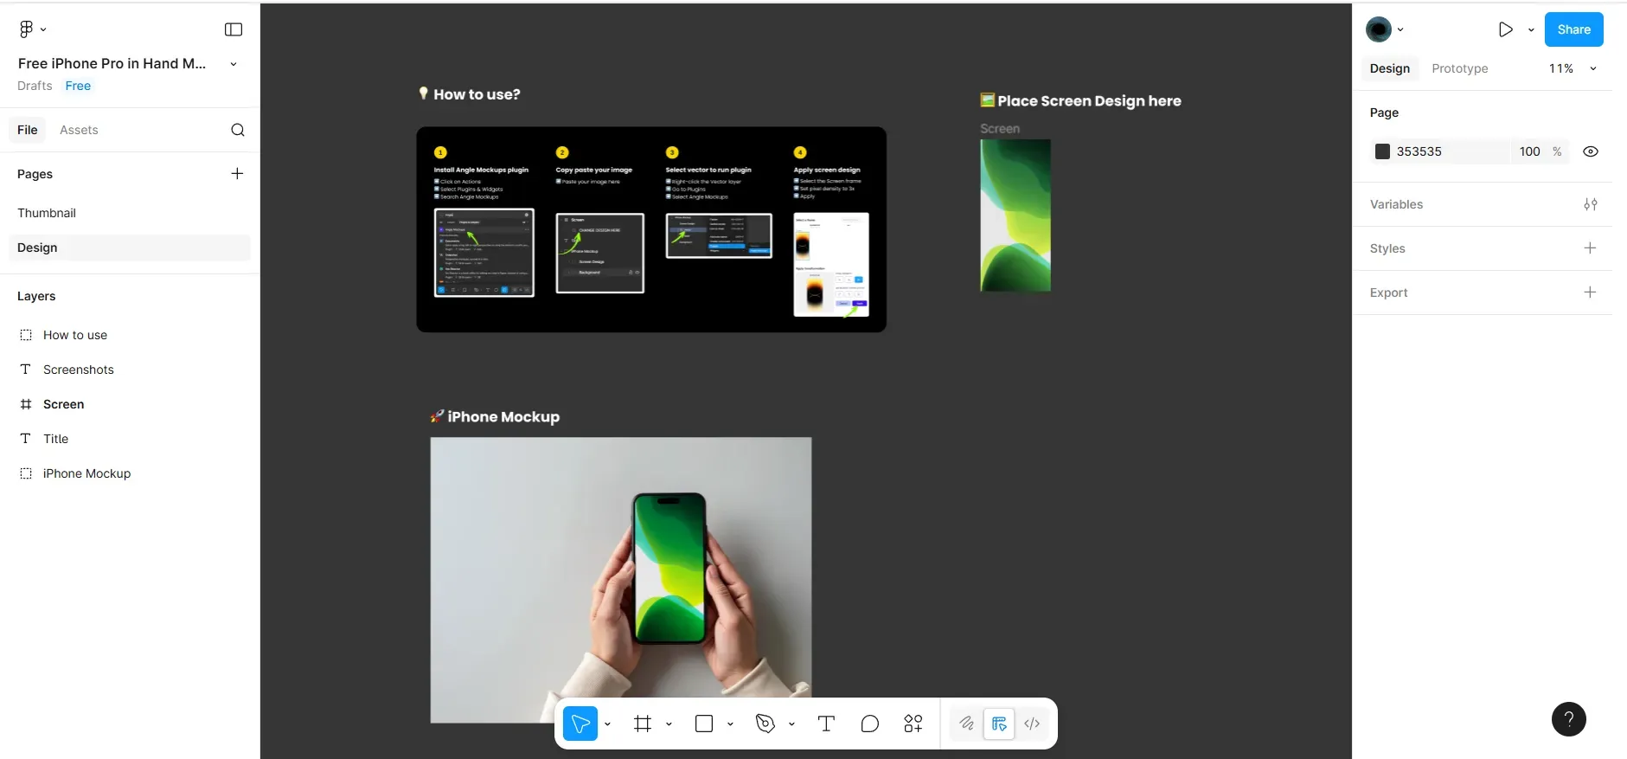Switch to the Design tab
Screen dimensions: 1627x759
coord(1390,68)
